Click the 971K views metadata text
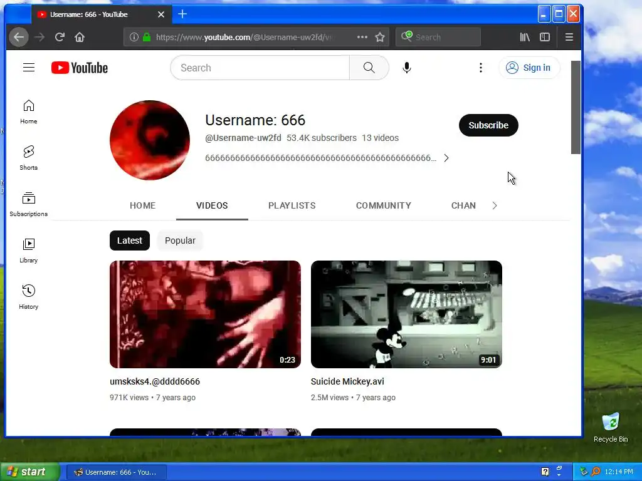Screen dimensions: 642x481 tap(129, 398)
